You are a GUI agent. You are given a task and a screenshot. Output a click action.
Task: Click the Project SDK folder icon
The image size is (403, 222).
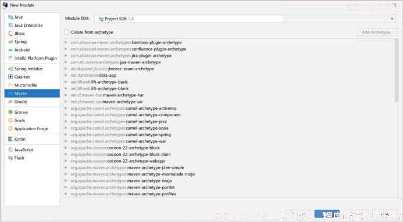101,19
